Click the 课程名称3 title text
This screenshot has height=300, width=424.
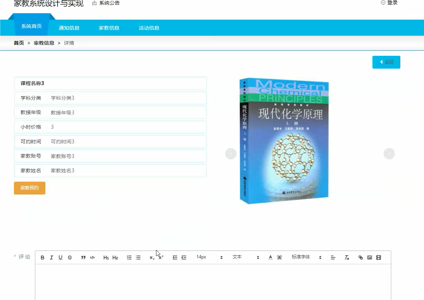[x=32, y=83]
